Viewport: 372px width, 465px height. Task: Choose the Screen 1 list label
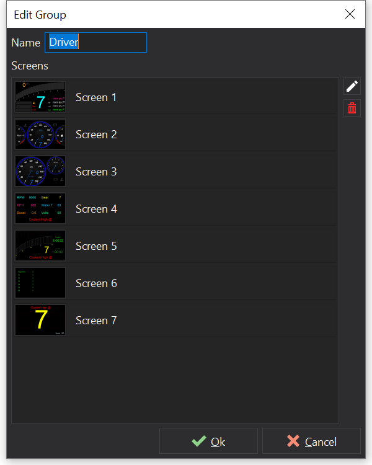click(x=96, y=97)
